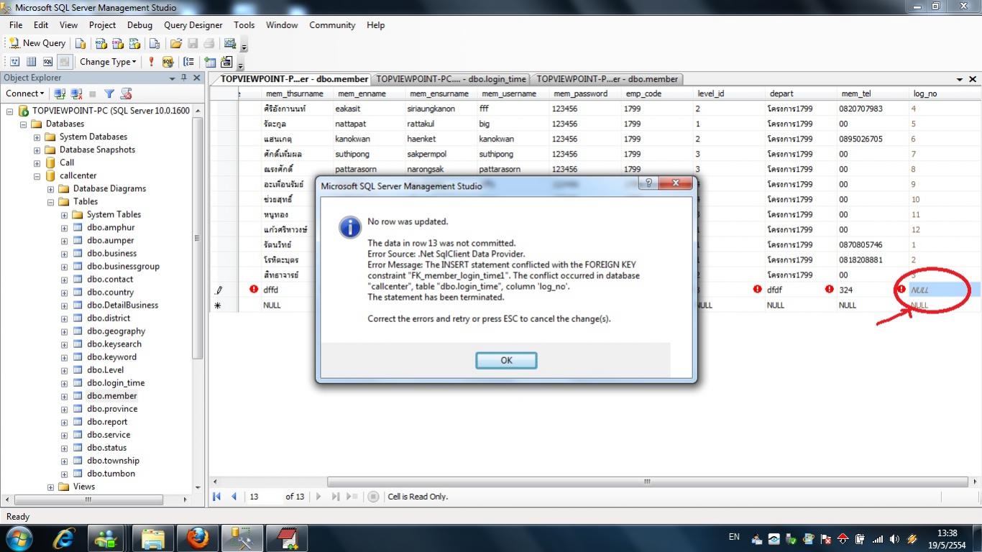This screenshot has width=982, height=552.
Task: Click the Analysis Services MDX Query icon
Action: coord(101,43)
